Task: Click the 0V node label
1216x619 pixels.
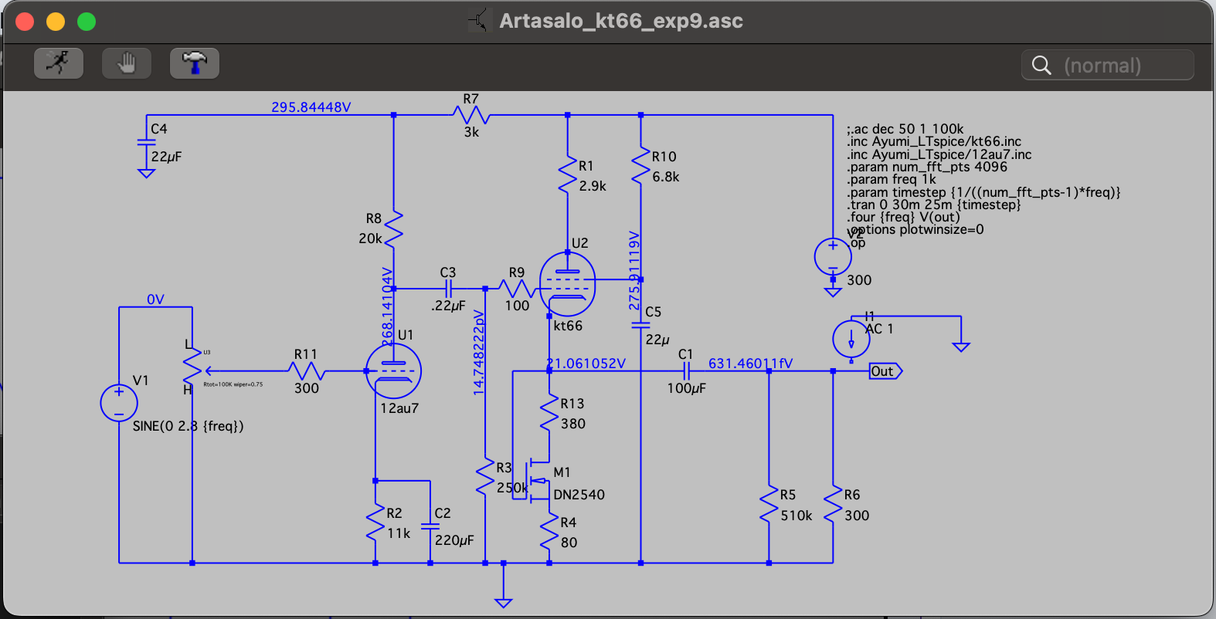Action: [x=155, y=299]
